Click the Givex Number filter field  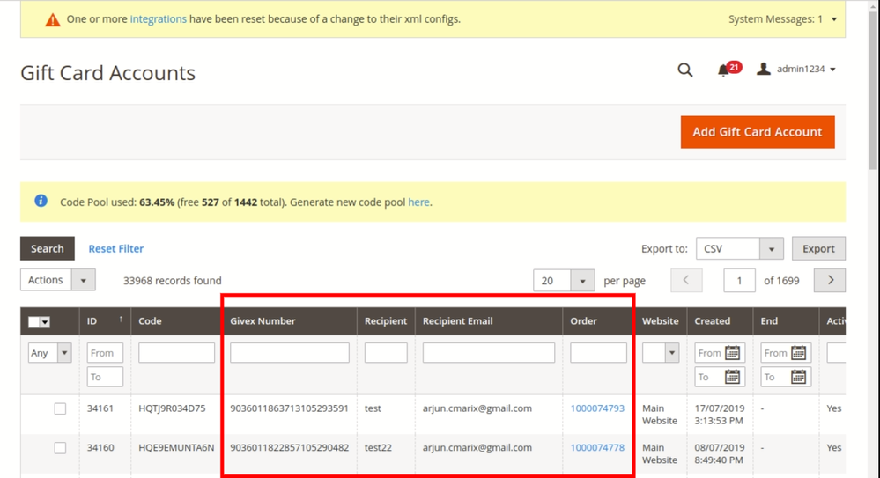(x=289, y=353)
